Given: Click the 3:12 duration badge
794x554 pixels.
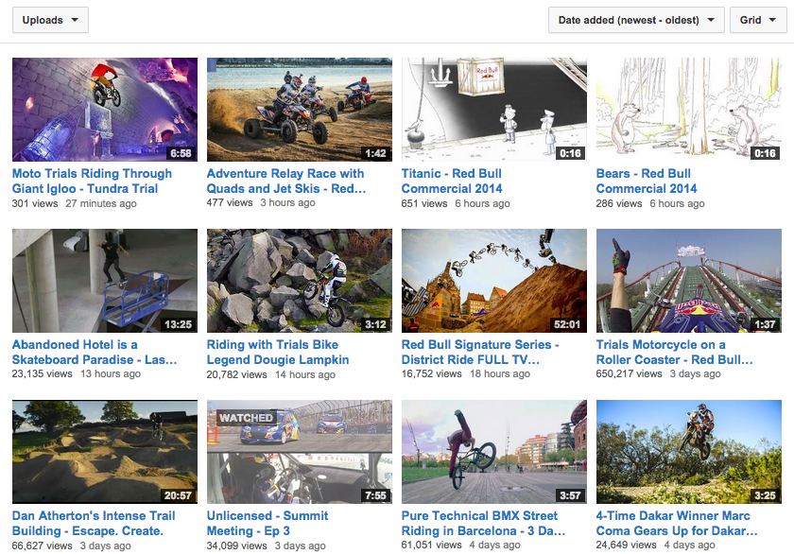Looking at the screenshot, I should pyautogui.click(x=375, y=324).
